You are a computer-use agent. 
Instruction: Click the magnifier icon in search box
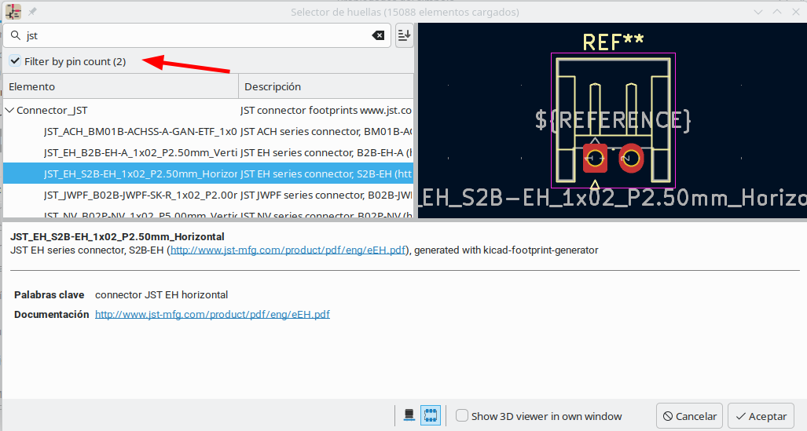(x=15, y=36)
